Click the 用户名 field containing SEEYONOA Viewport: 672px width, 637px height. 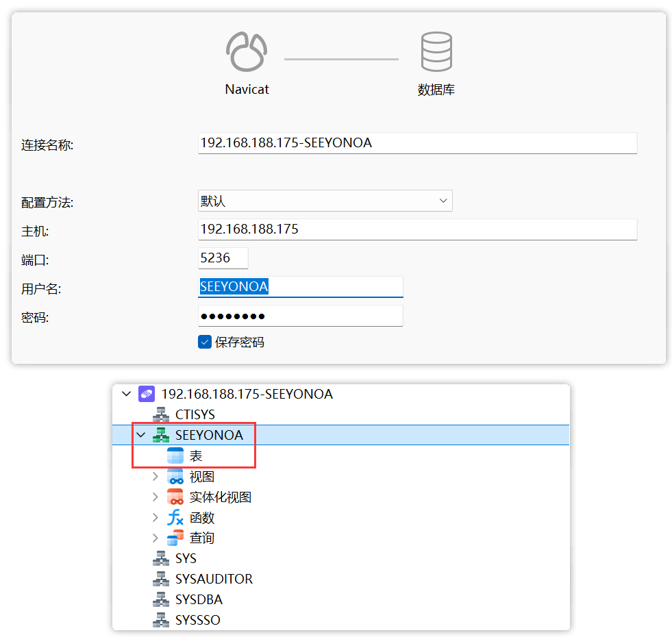(301, 287)
